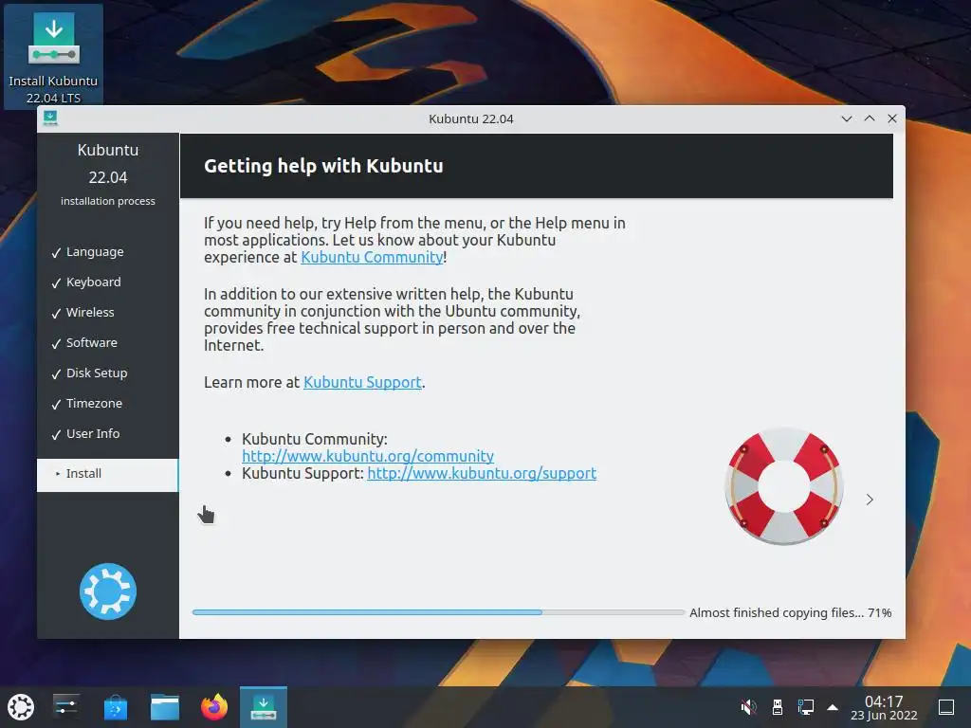Click the installation progress bar

(x=438, y=612)
